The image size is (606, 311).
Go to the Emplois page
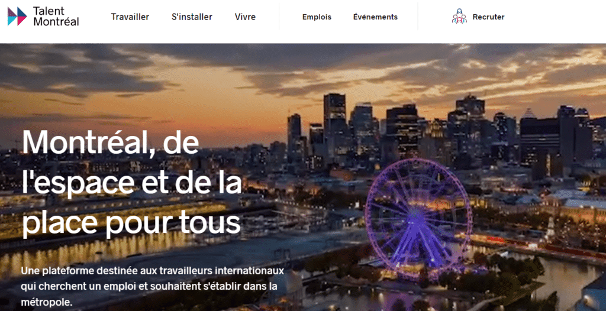point(317,17)
